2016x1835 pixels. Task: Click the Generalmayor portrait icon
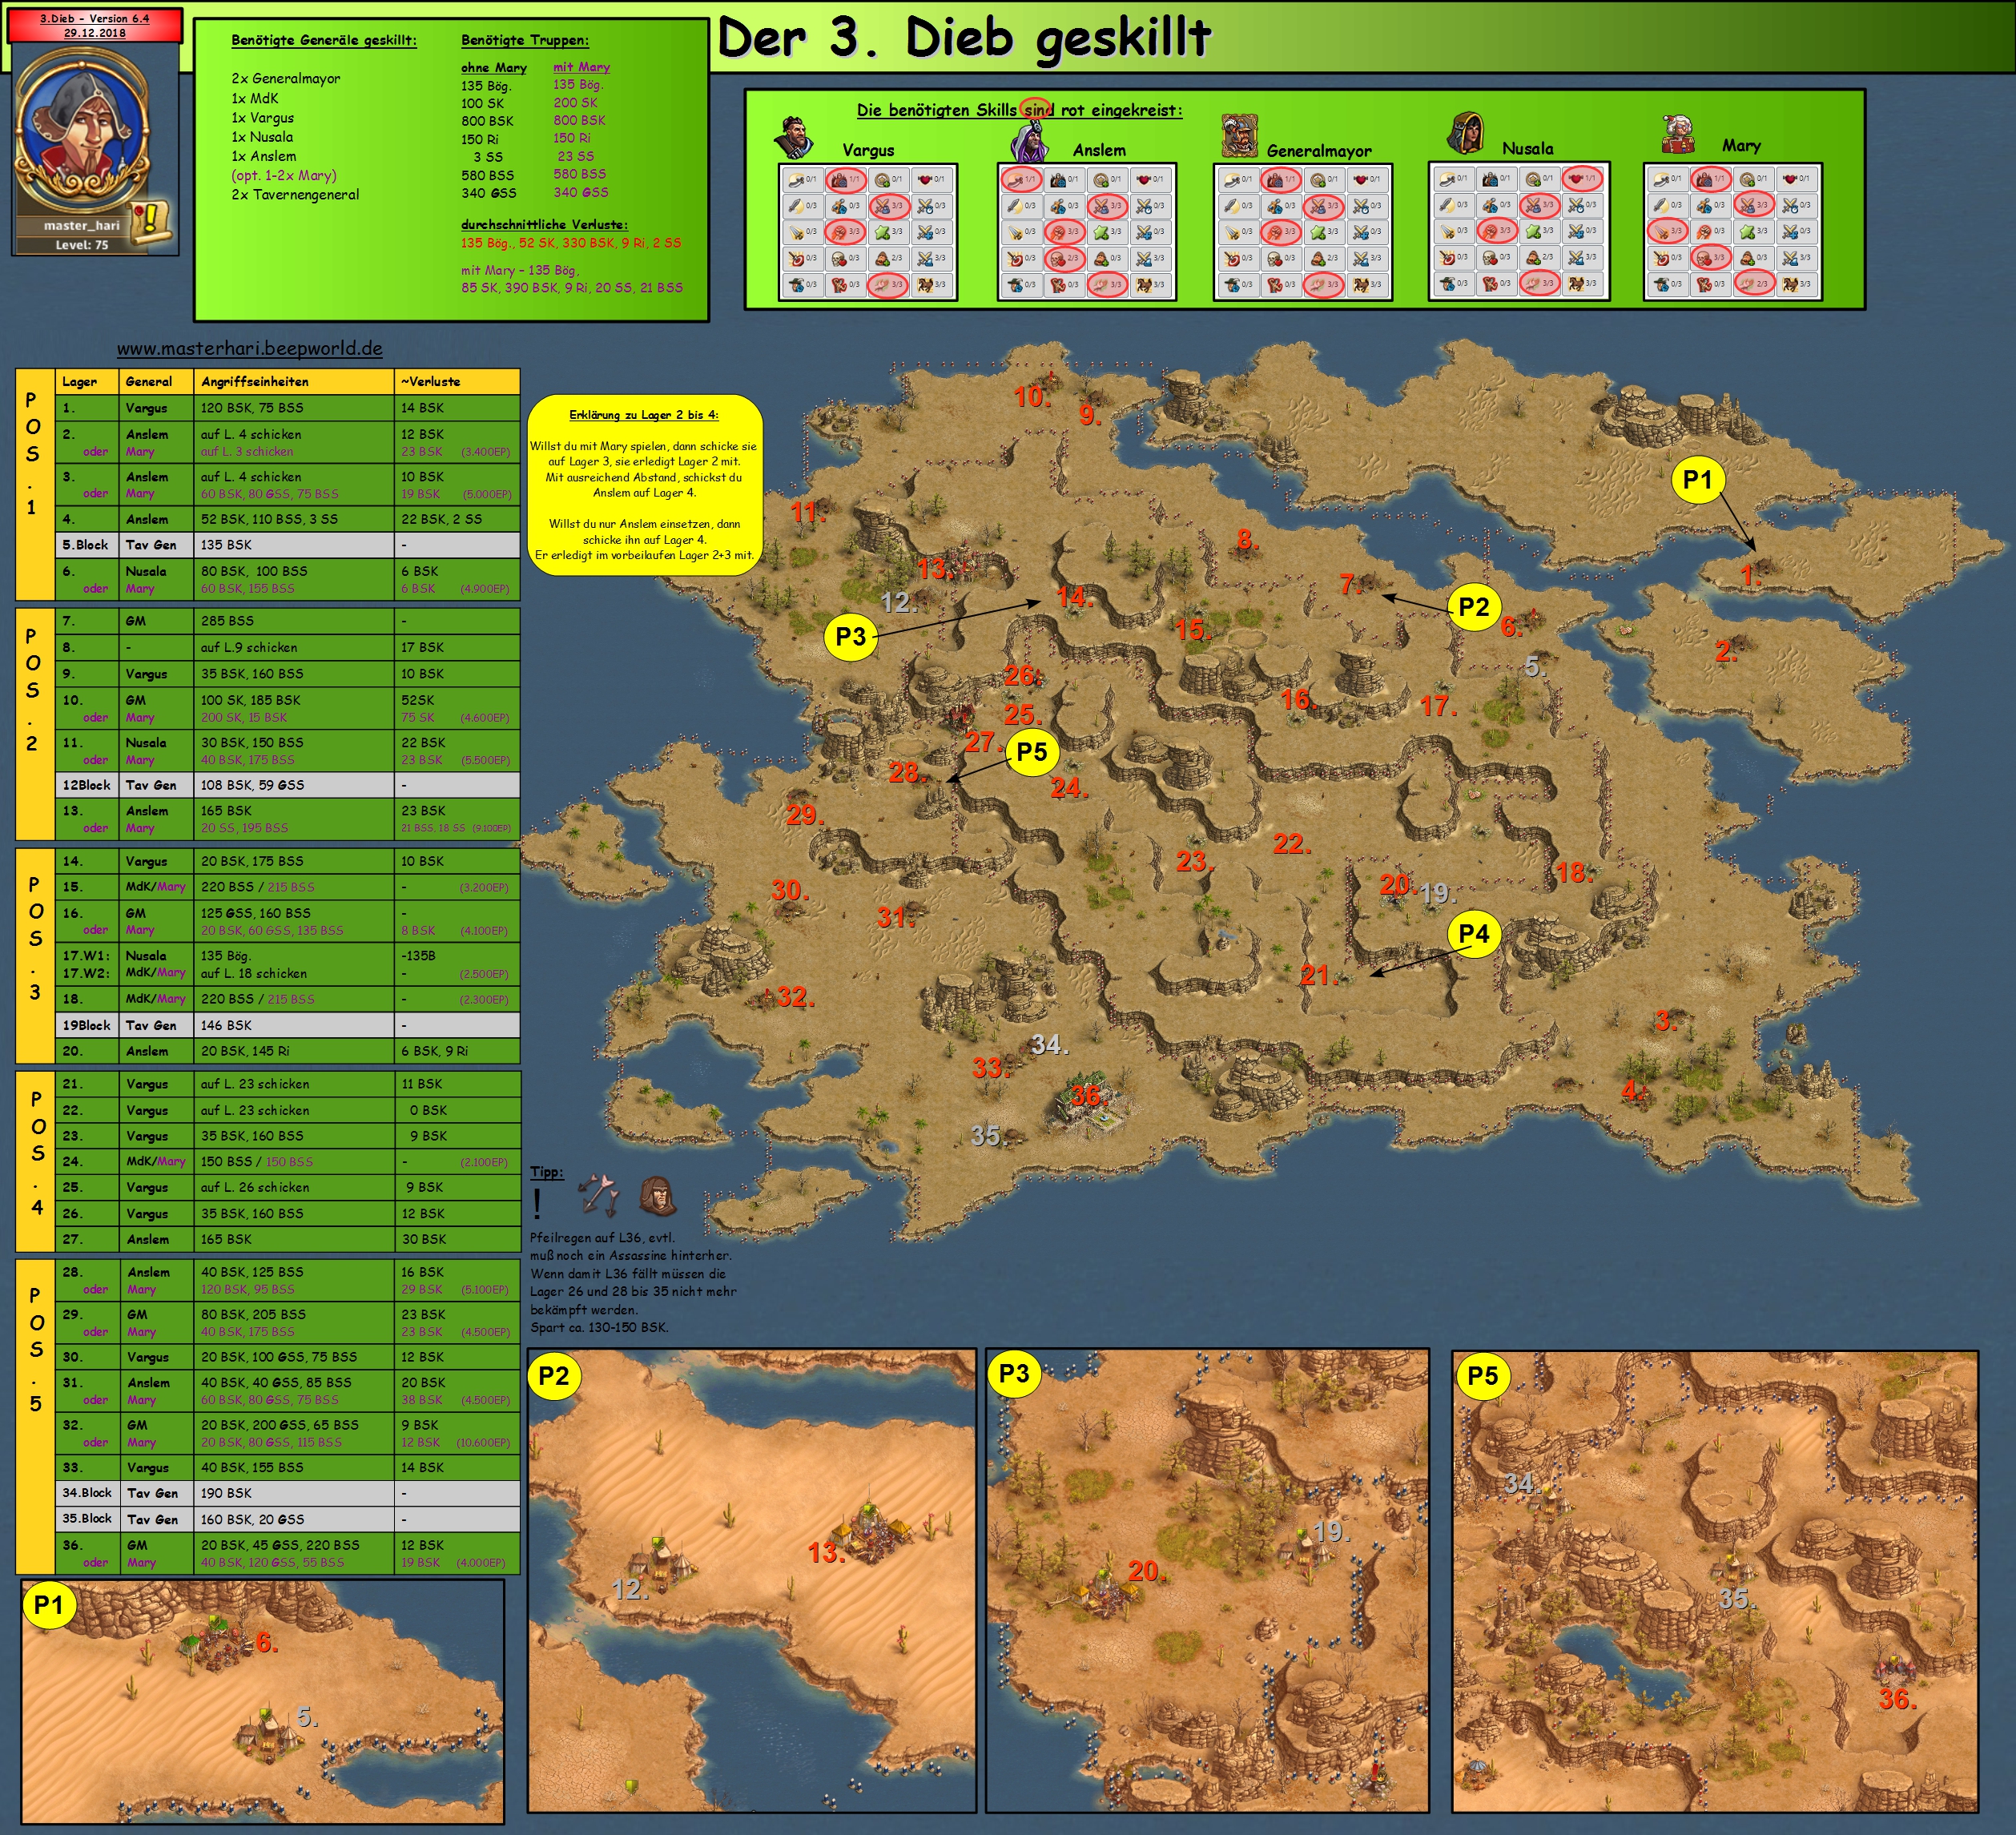[x=1239, y=136]
